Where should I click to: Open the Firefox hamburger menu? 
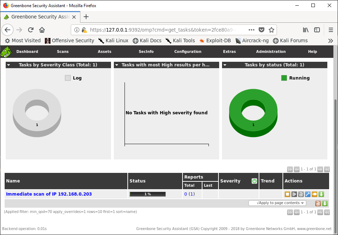(x=331, y=30)
